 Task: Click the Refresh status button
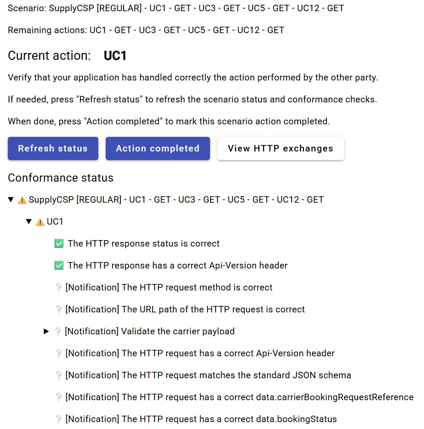click(x=53, y=148)
